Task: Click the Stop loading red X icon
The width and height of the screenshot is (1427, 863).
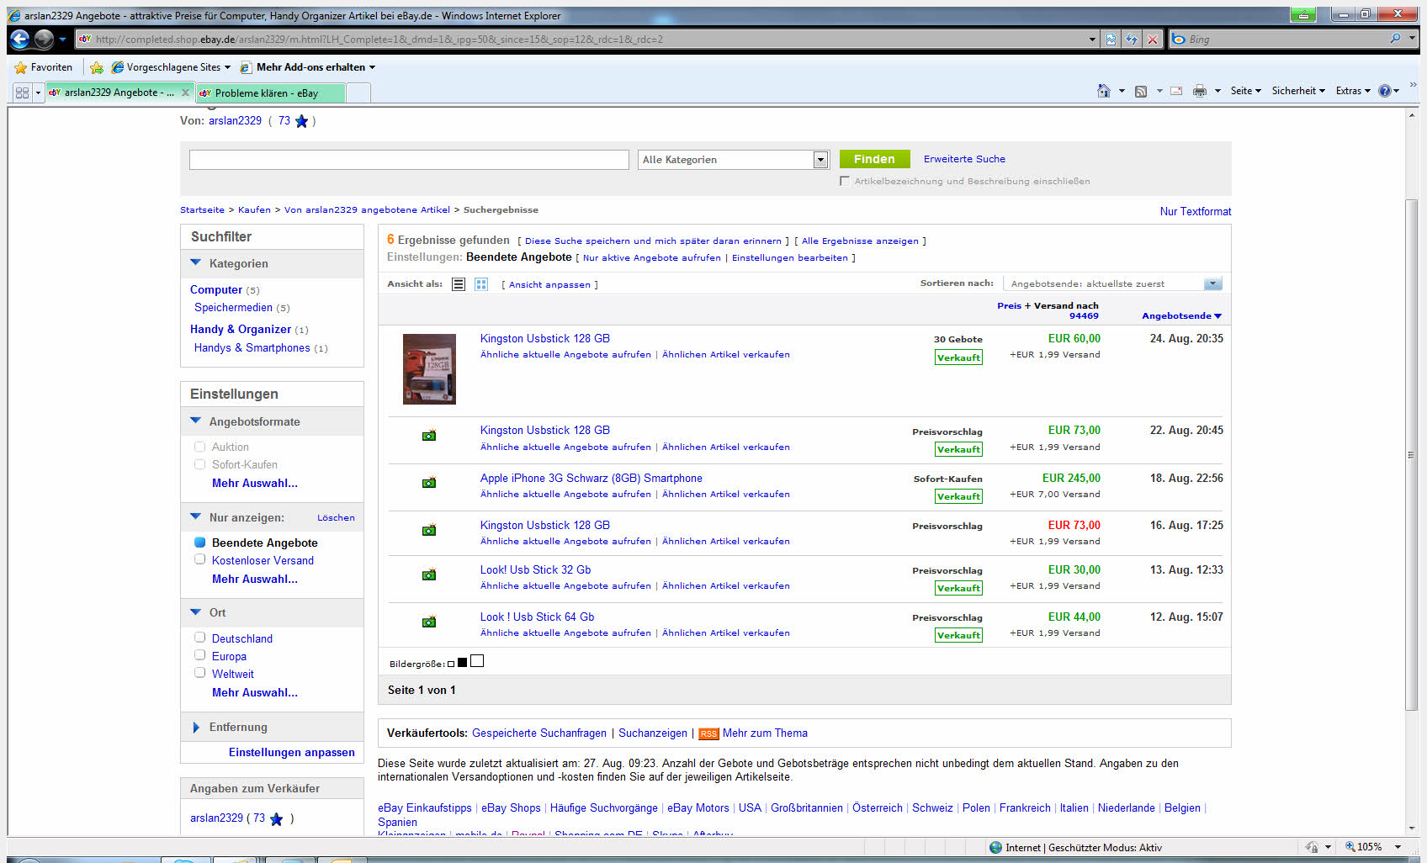Action: click(1153, 39)
